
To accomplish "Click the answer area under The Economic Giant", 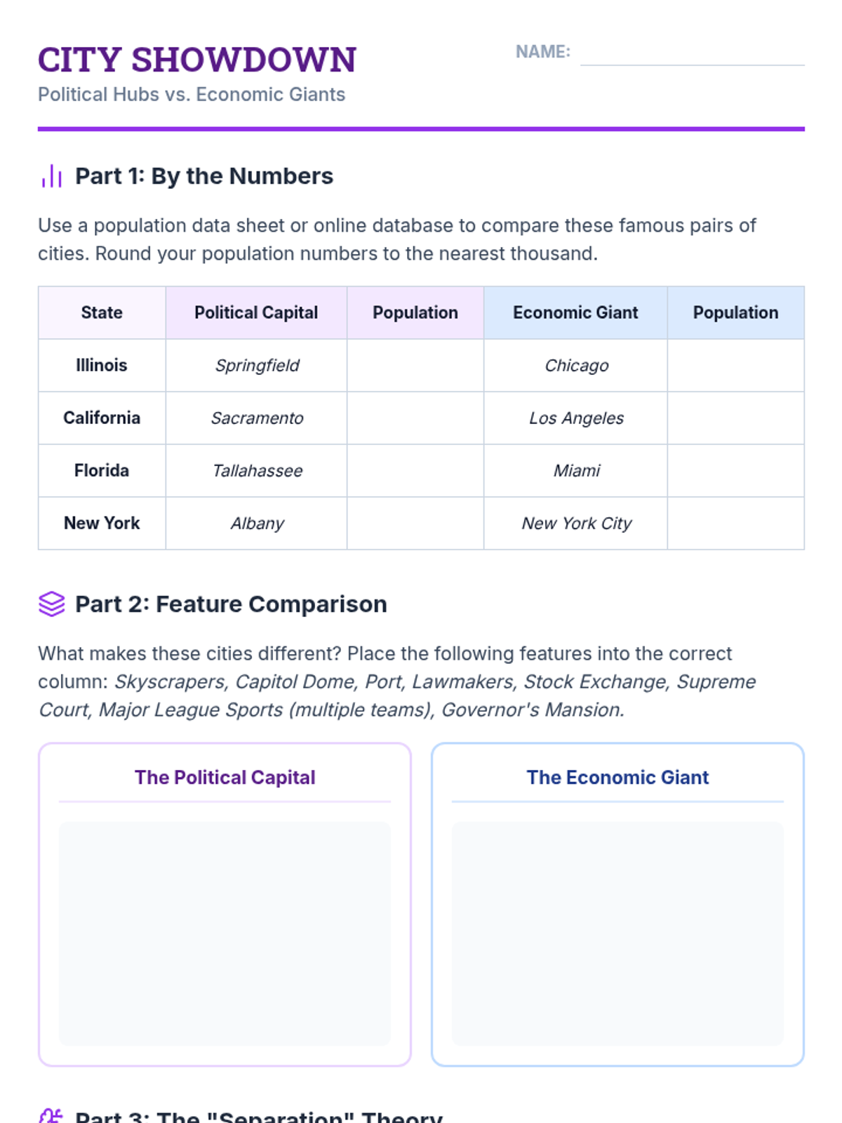I will coord(617,933).
